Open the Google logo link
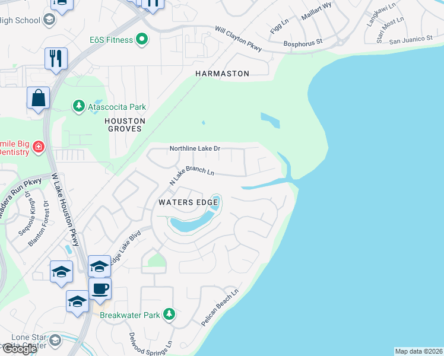This screenshot has width=444, height=356. click(20, 349)
